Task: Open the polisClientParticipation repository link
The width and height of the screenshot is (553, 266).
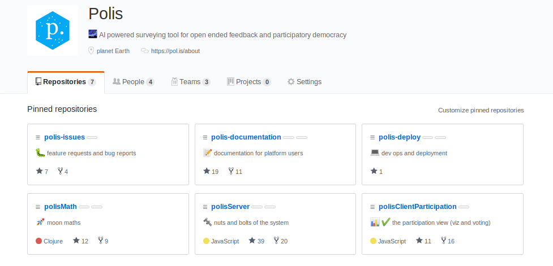Action: pos(418,207)
